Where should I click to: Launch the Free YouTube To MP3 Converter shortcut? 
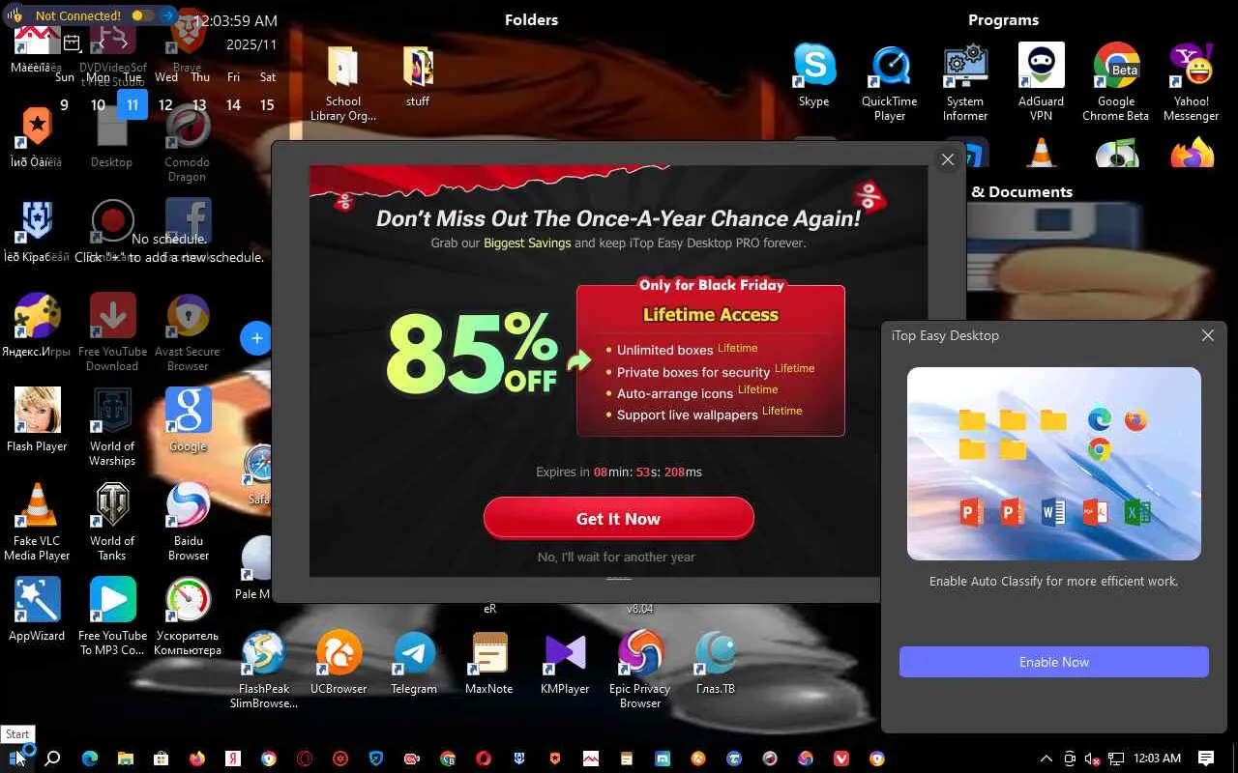pyautogui.click(x=112, y=616)
